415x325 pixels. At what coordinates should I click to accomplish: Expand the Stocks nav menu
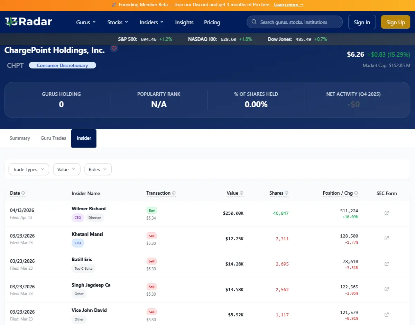pos(118,22)
